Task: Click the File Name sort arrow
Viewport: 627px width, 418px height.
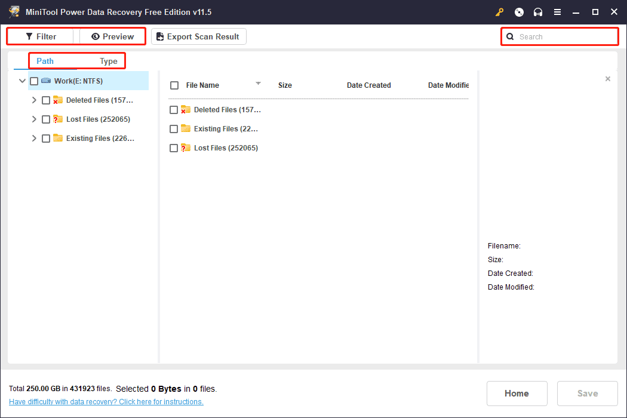Action: pos(258,83)
